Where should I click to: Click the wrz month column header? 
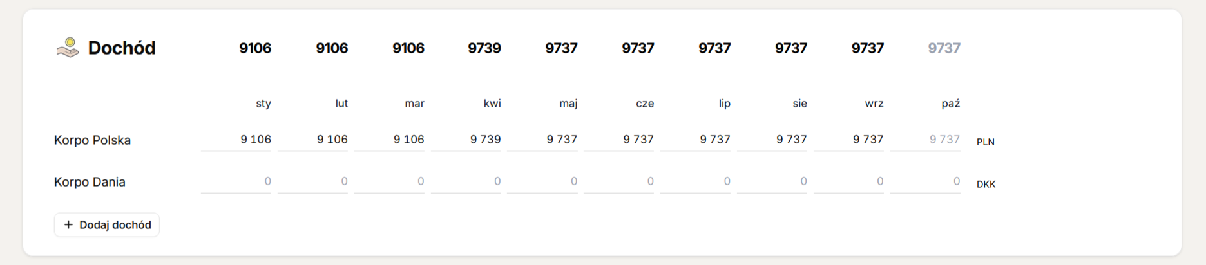click(874, 104)
